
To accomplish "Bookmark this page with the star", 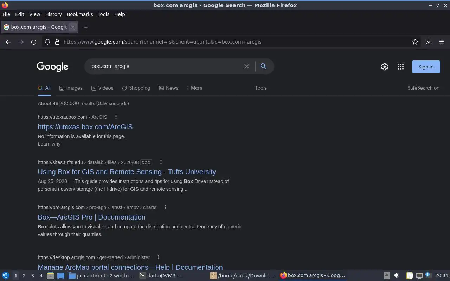I will click(415, 42).
